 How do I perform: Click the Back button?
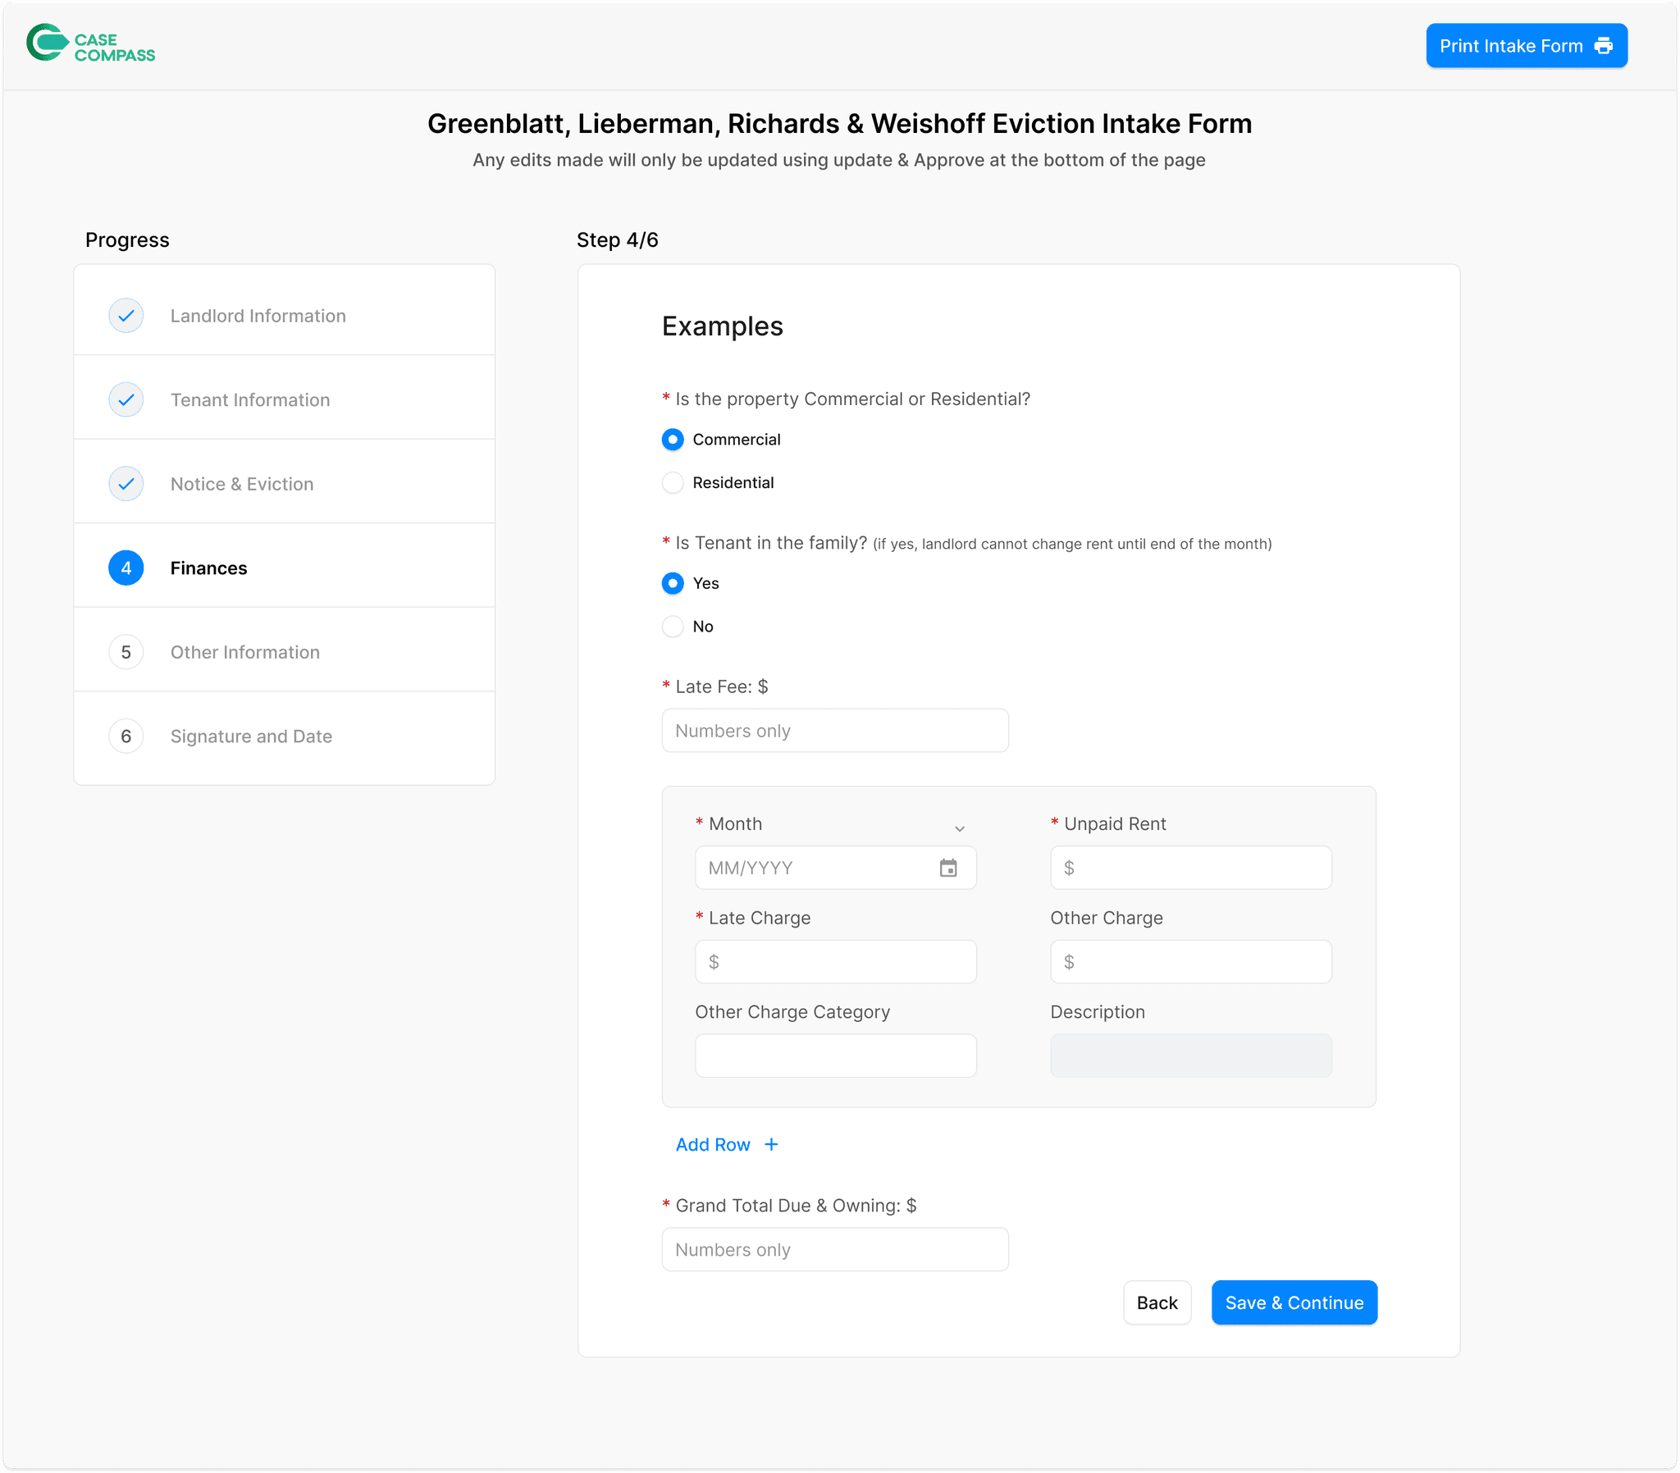tap(1157, 1303)
